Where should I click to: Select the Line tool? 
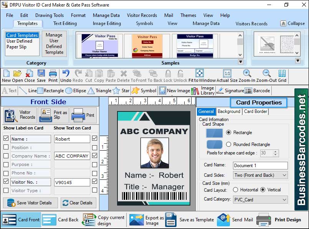coord(28,91)
